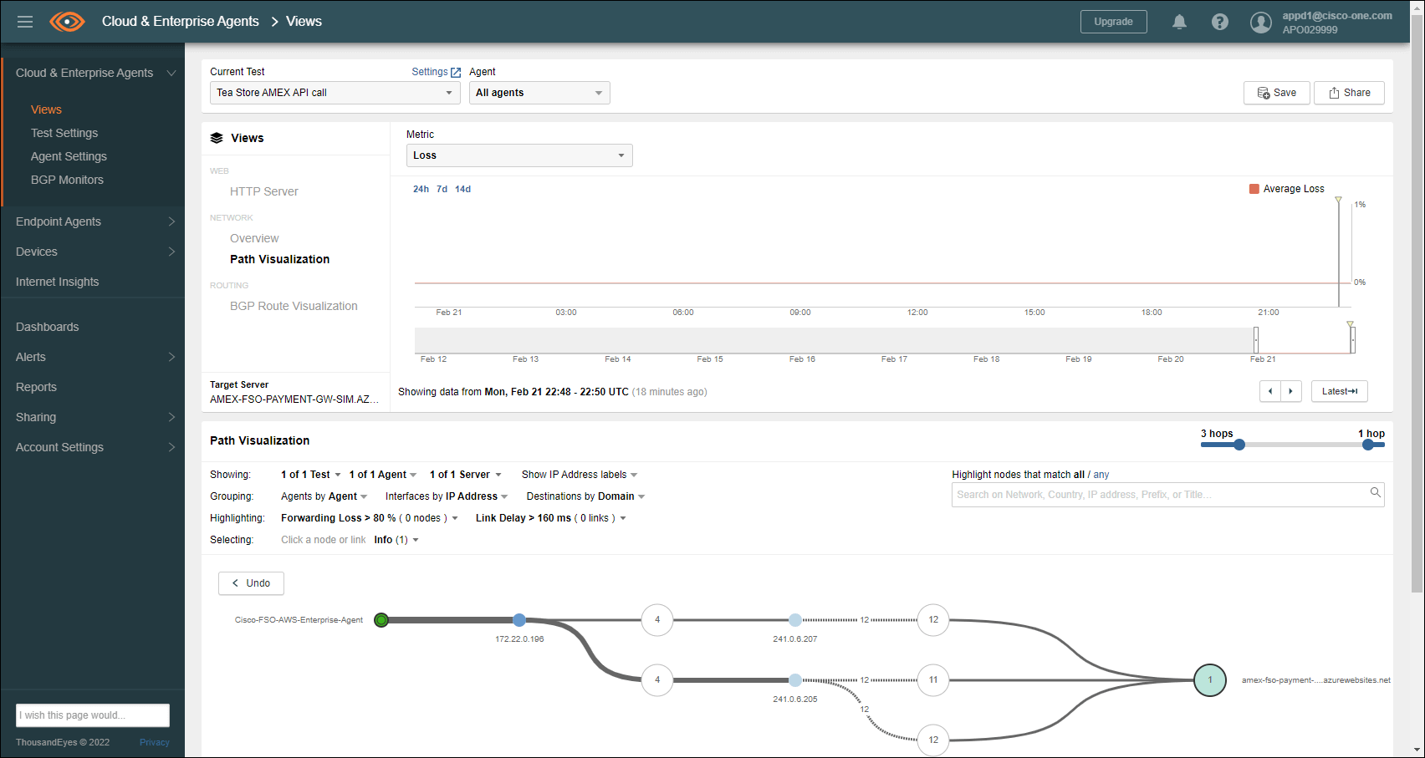Click the 3 hops slider handle
This screenshot has width=1425, height=758.
coord(1239,445)
